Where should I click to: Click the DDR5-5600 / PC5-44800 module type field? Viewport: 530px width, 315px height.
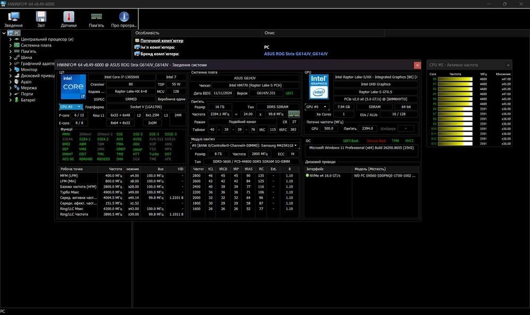point(251,162)
